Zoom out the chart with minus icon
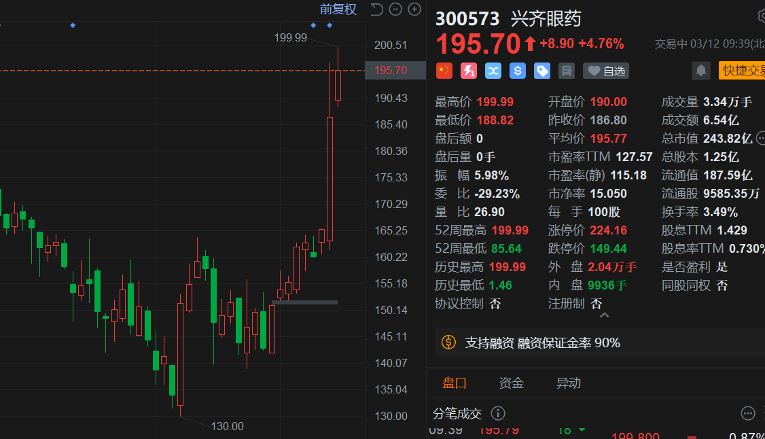Image resolution: width=765 pixels, height=439 pixels. 395,10
